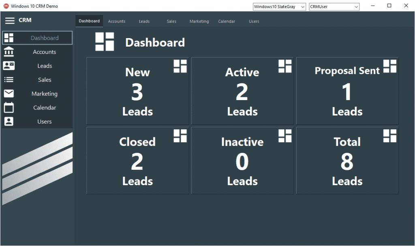Toggle the hamburger menu beside CRM
Screen dimensions: 415x246
(x=10, y=20)
